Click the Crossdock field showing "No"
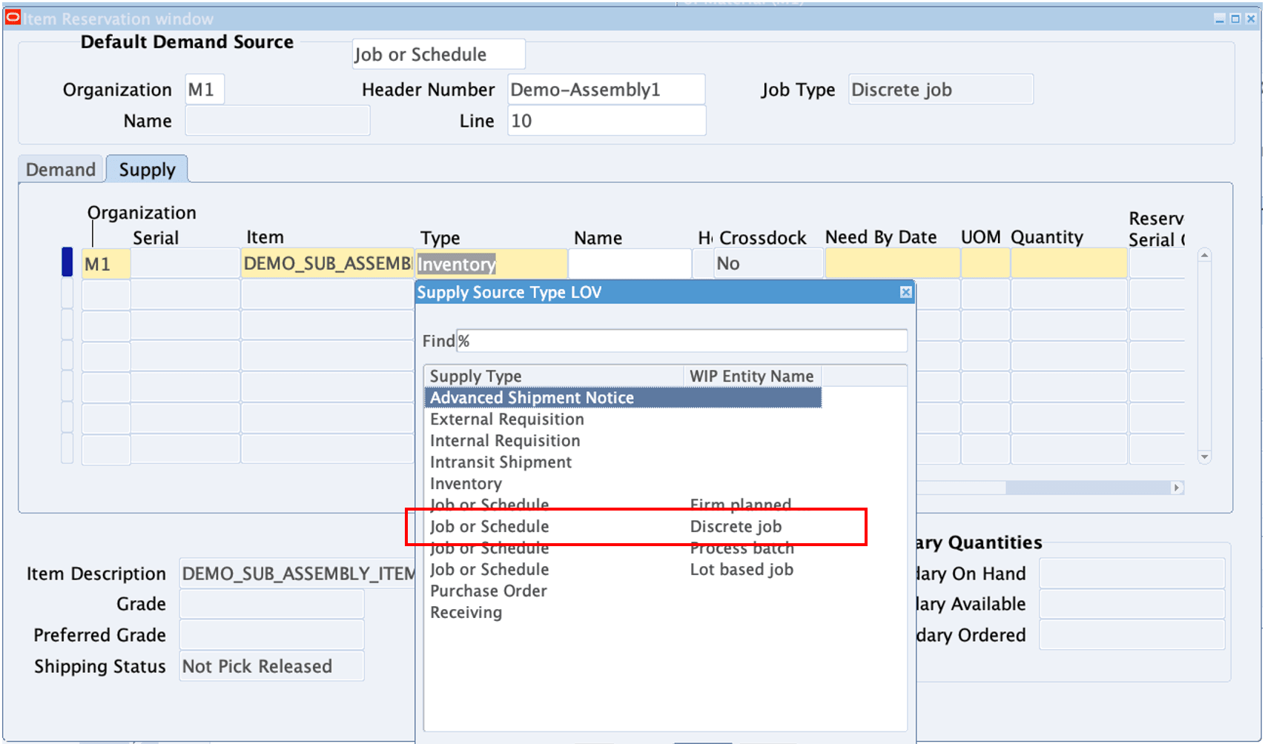 (767, 263)
